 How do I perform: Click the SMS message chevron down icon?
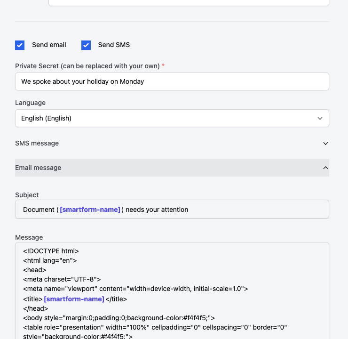(325, 144)
